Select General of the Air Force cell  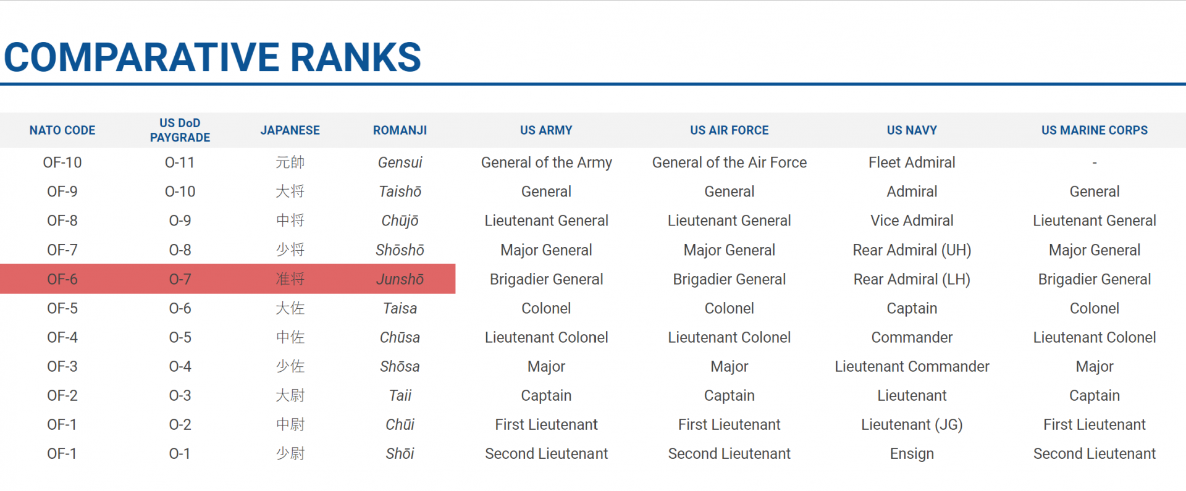click(x=729, y=162)
